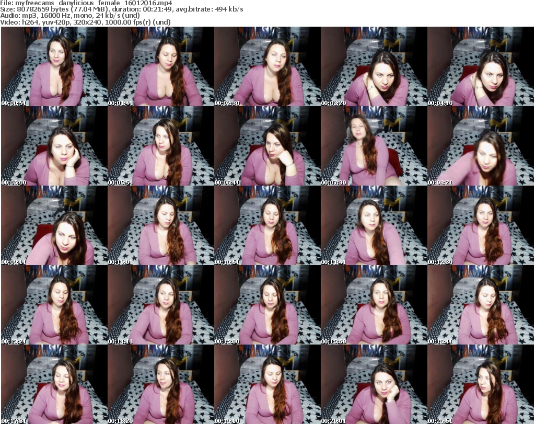Pick the thumbnail marked 00:04:10
This screenshot has width=535, height=424.
(x=481, y=66)
